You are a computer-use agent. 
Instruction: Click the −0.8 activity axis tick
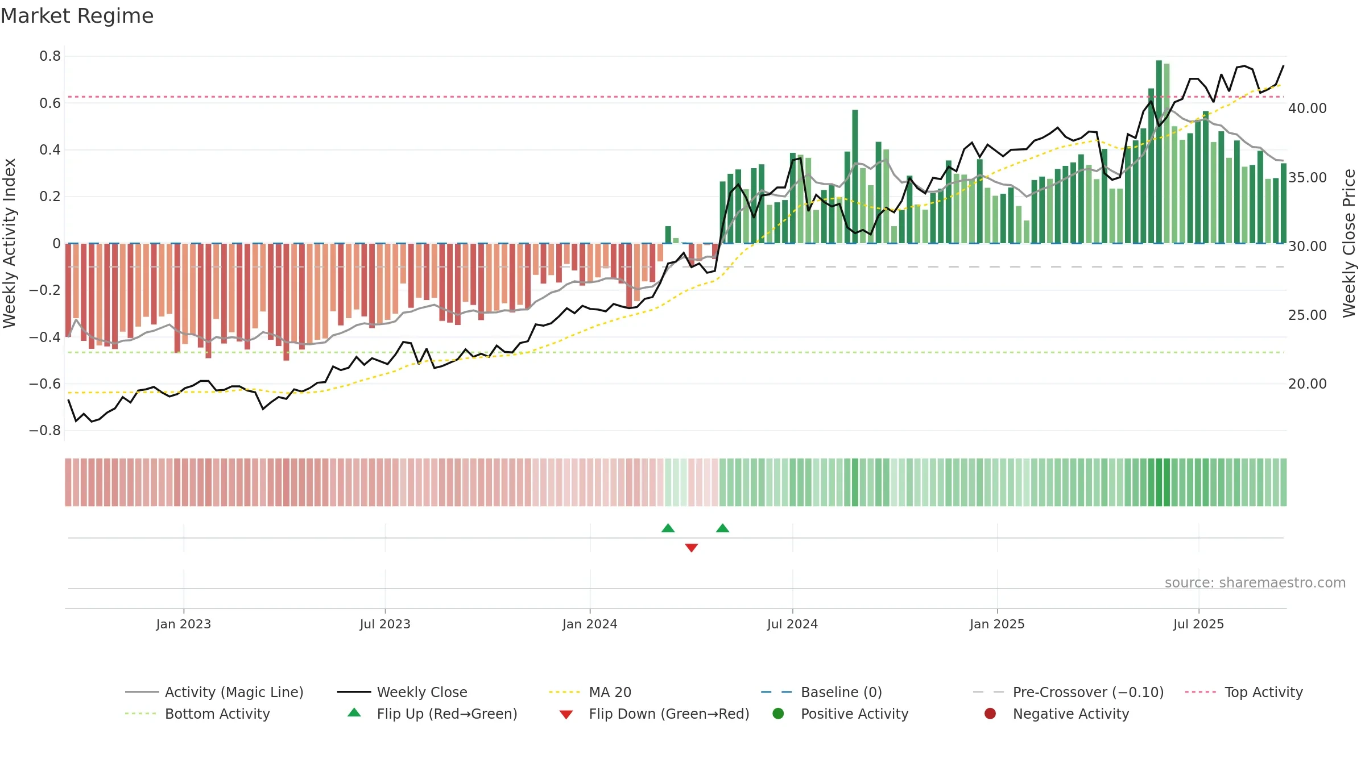coord(45,430)
